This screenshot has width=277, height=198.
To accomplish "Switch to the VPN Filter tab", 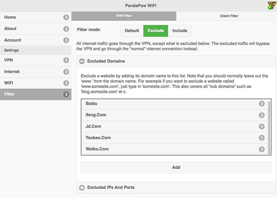I will 124,16.
